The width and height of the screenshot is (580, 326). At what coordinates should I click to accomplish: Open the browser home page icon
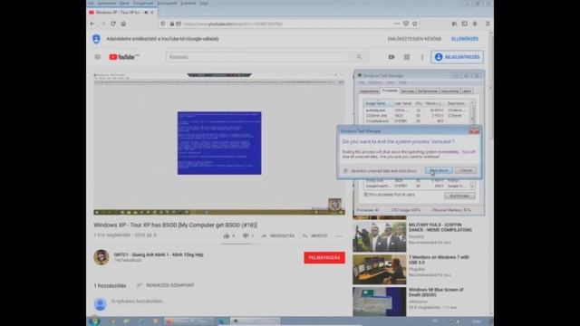click(123, 24)
